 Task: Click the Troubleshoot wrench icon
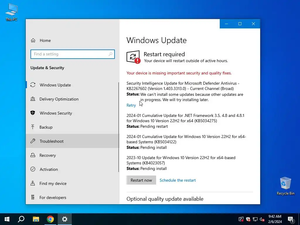pyautogui.click(x=33, y=141)
